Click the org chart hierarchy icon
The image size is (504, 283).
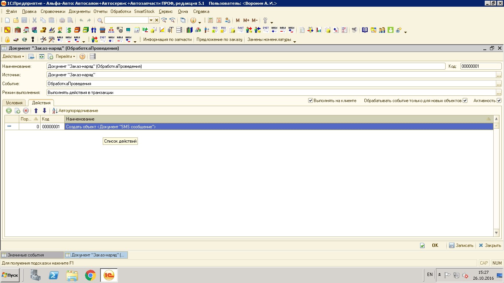(111, 30)
